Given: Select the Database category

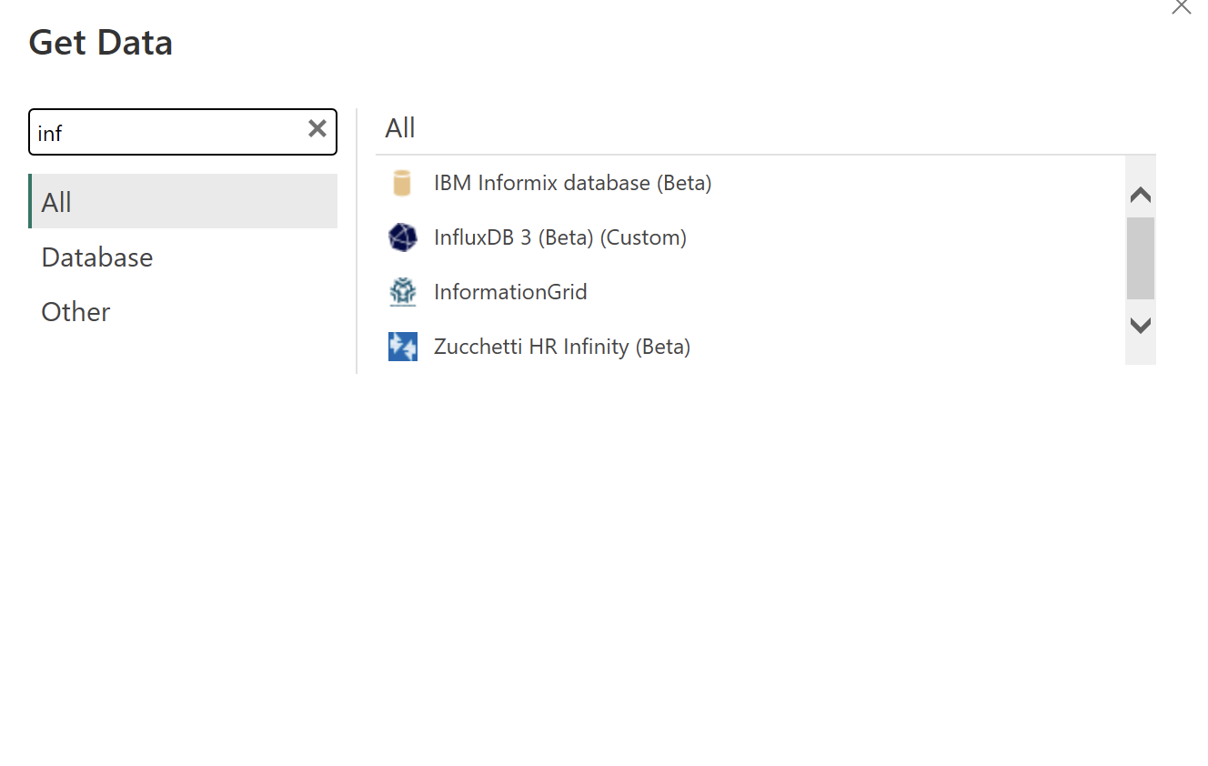Looking at the screenshot, I should (x=183, y=257).
